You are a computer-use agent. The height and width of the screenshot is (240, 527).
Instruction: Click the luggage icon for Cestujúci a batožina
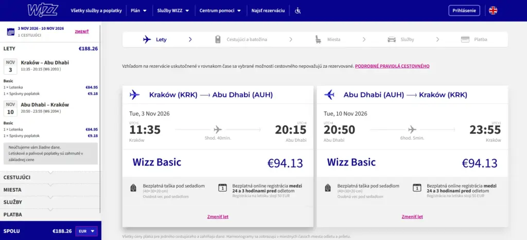coord(218,40)
